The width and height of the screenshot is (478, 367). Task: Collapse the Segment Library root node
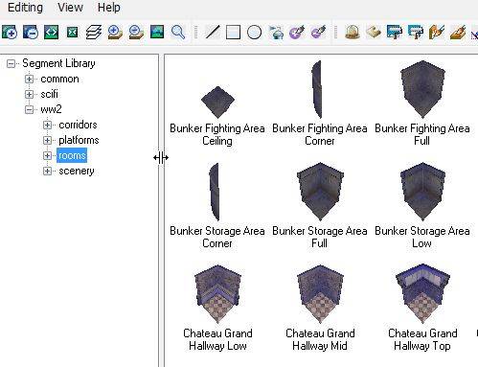tap(11, 63)
